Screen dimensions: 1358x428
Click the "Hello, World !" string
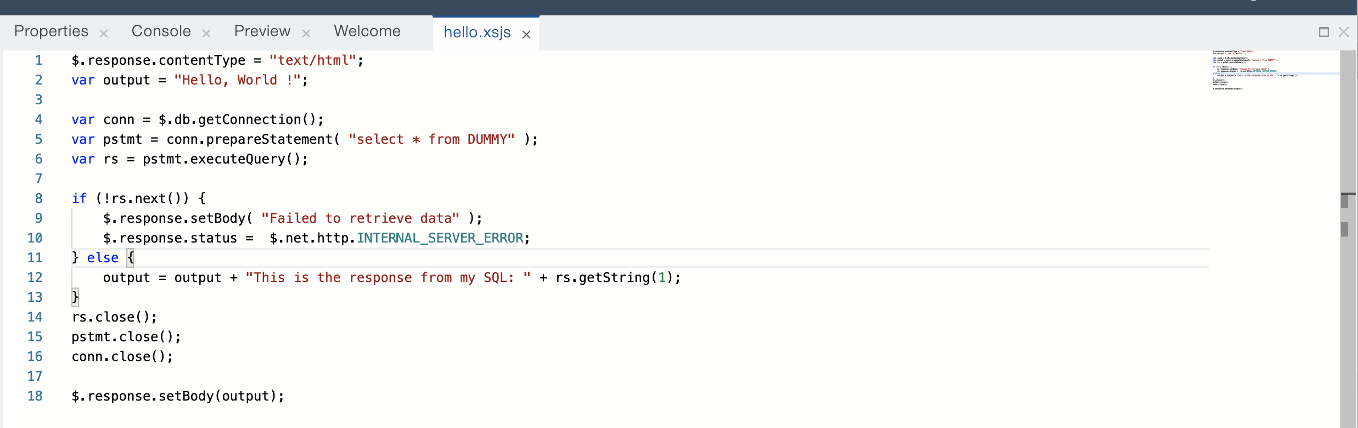coord(237,80)
